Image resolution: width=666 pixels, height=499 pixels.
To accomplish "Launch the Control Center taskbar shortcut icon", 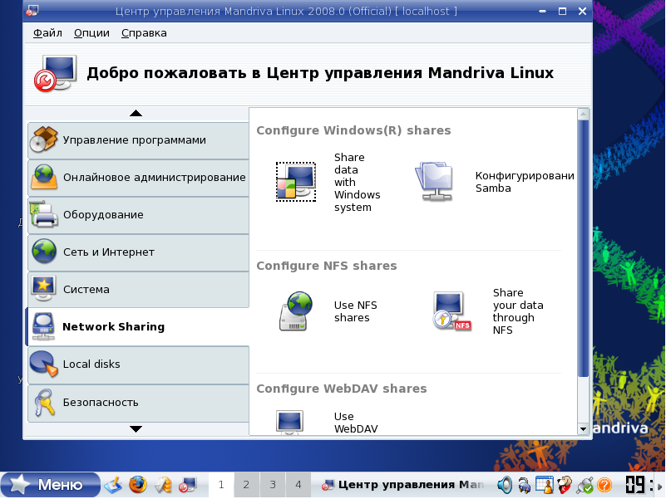I will click(x=187, y=485).
